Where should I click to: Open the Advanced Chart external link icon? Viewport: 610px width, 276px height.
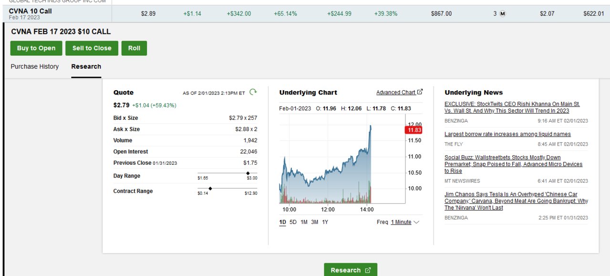tap(420, 92)
